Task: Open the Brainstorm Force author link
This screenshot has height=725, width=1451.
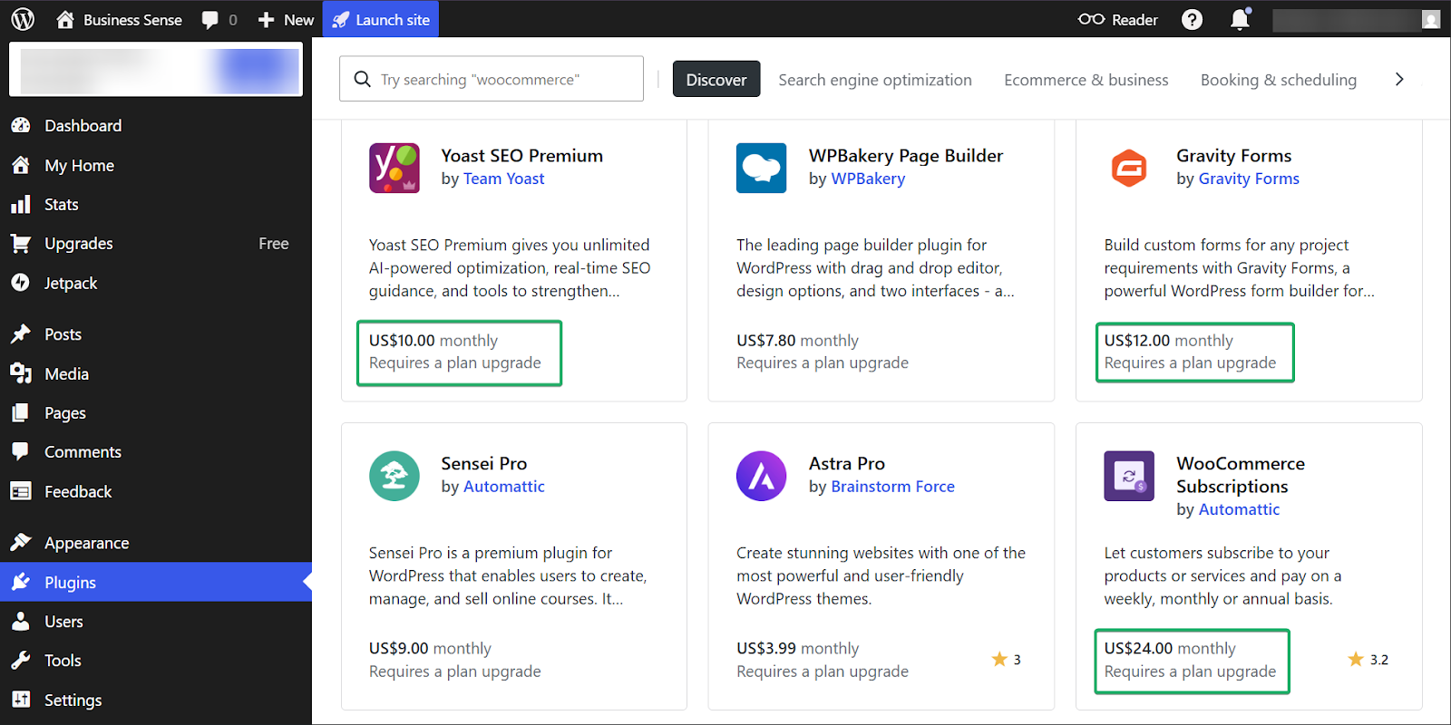Action: (x=892, y=487)
